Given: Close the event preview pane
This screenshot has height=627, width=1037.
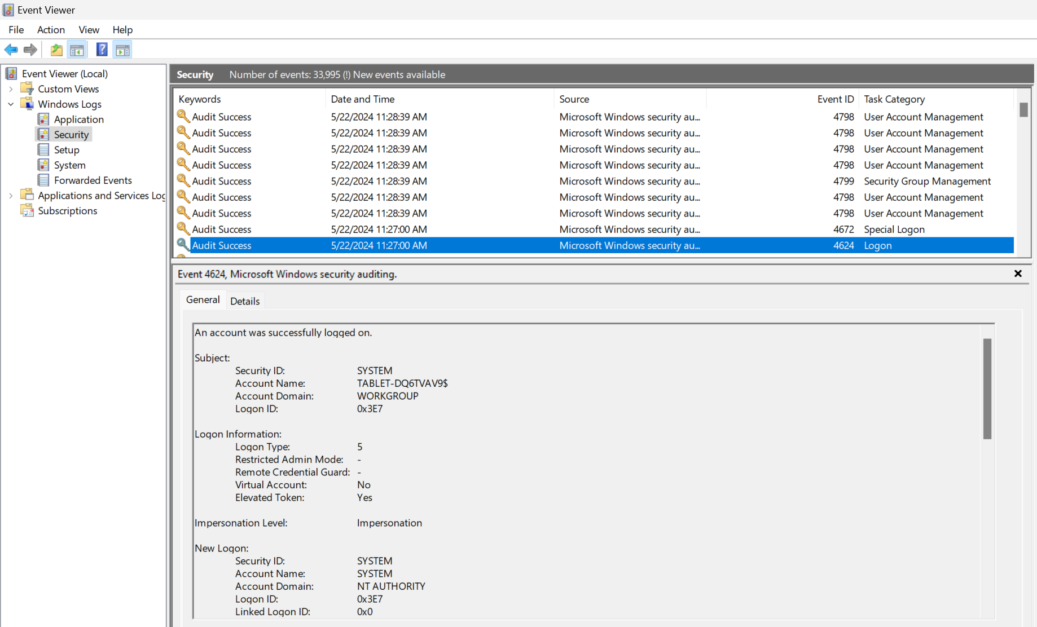Looking at the screenshot, I should tap(1018, 273).
